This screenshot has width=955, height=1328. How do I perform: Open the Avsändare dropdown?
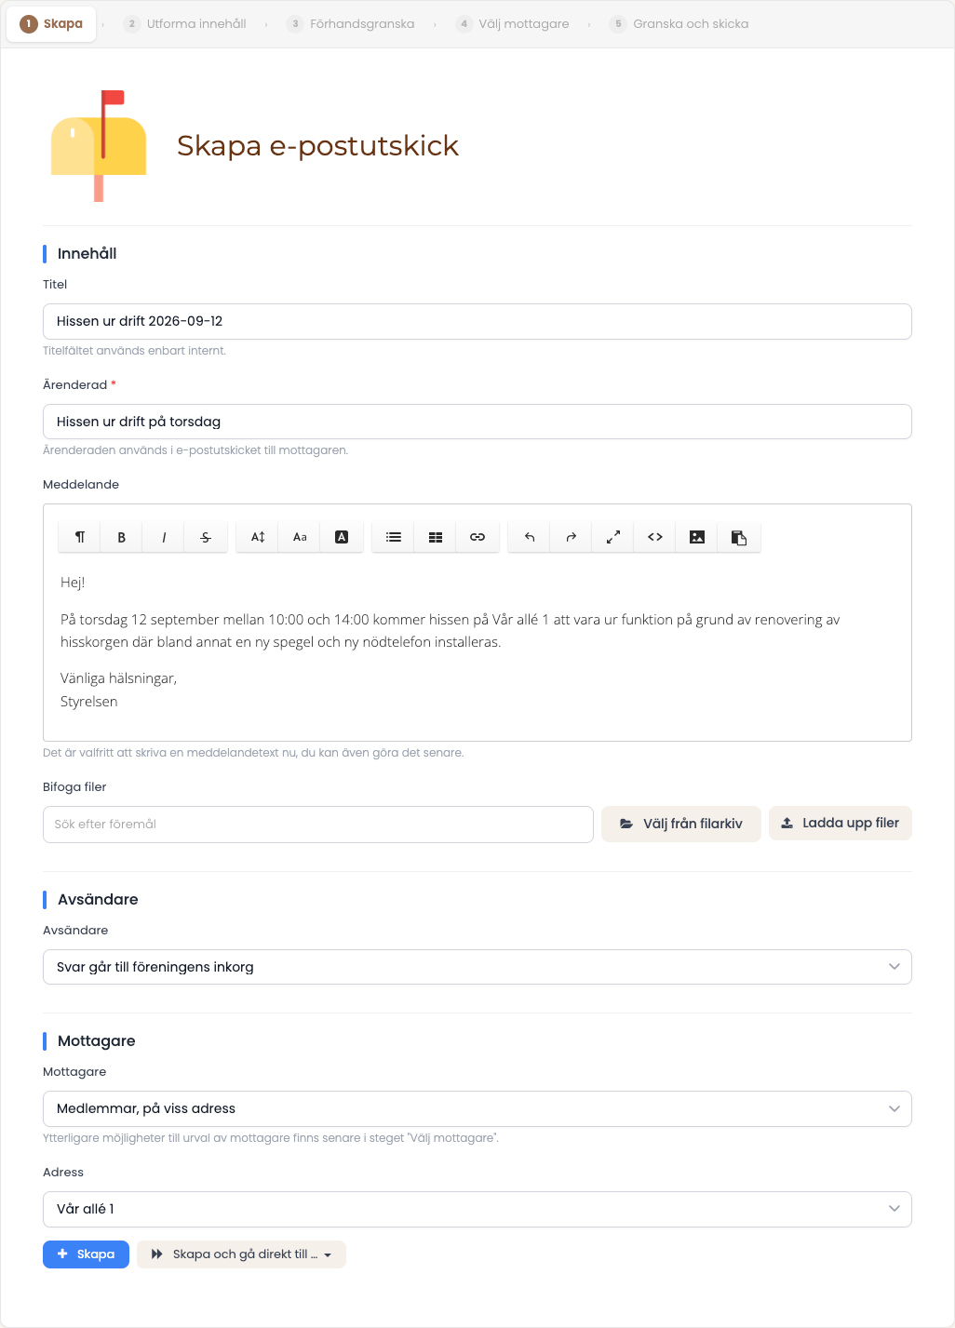(477, 967)
